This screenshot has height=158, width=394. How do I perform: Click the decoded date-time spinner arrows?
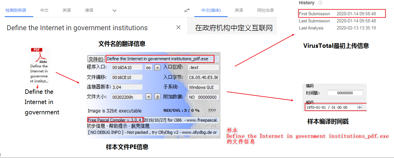tap(359, 107)
